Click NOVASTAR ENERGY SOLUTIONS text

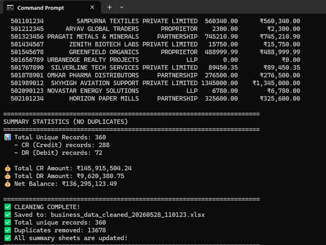tap(93, 91)
